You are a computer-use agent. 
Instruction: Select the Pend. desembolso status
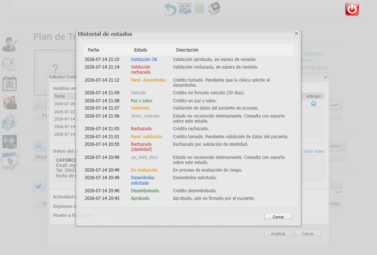pyautogui.click(x=148, y=80)
